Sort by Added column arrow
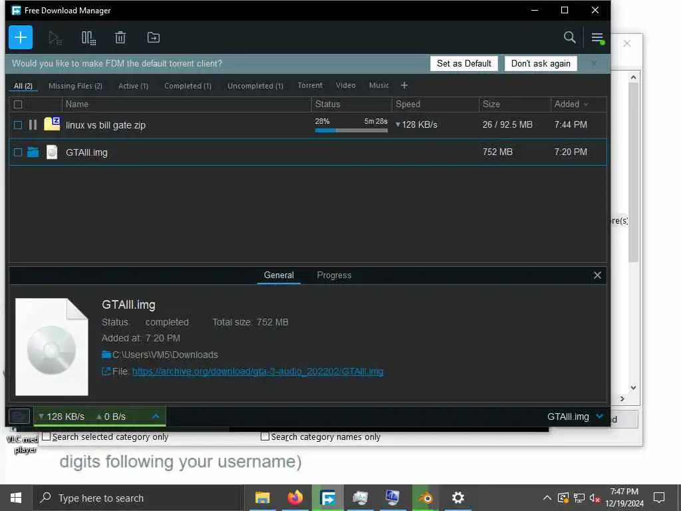The image size is (681, 511). (586, 104)
